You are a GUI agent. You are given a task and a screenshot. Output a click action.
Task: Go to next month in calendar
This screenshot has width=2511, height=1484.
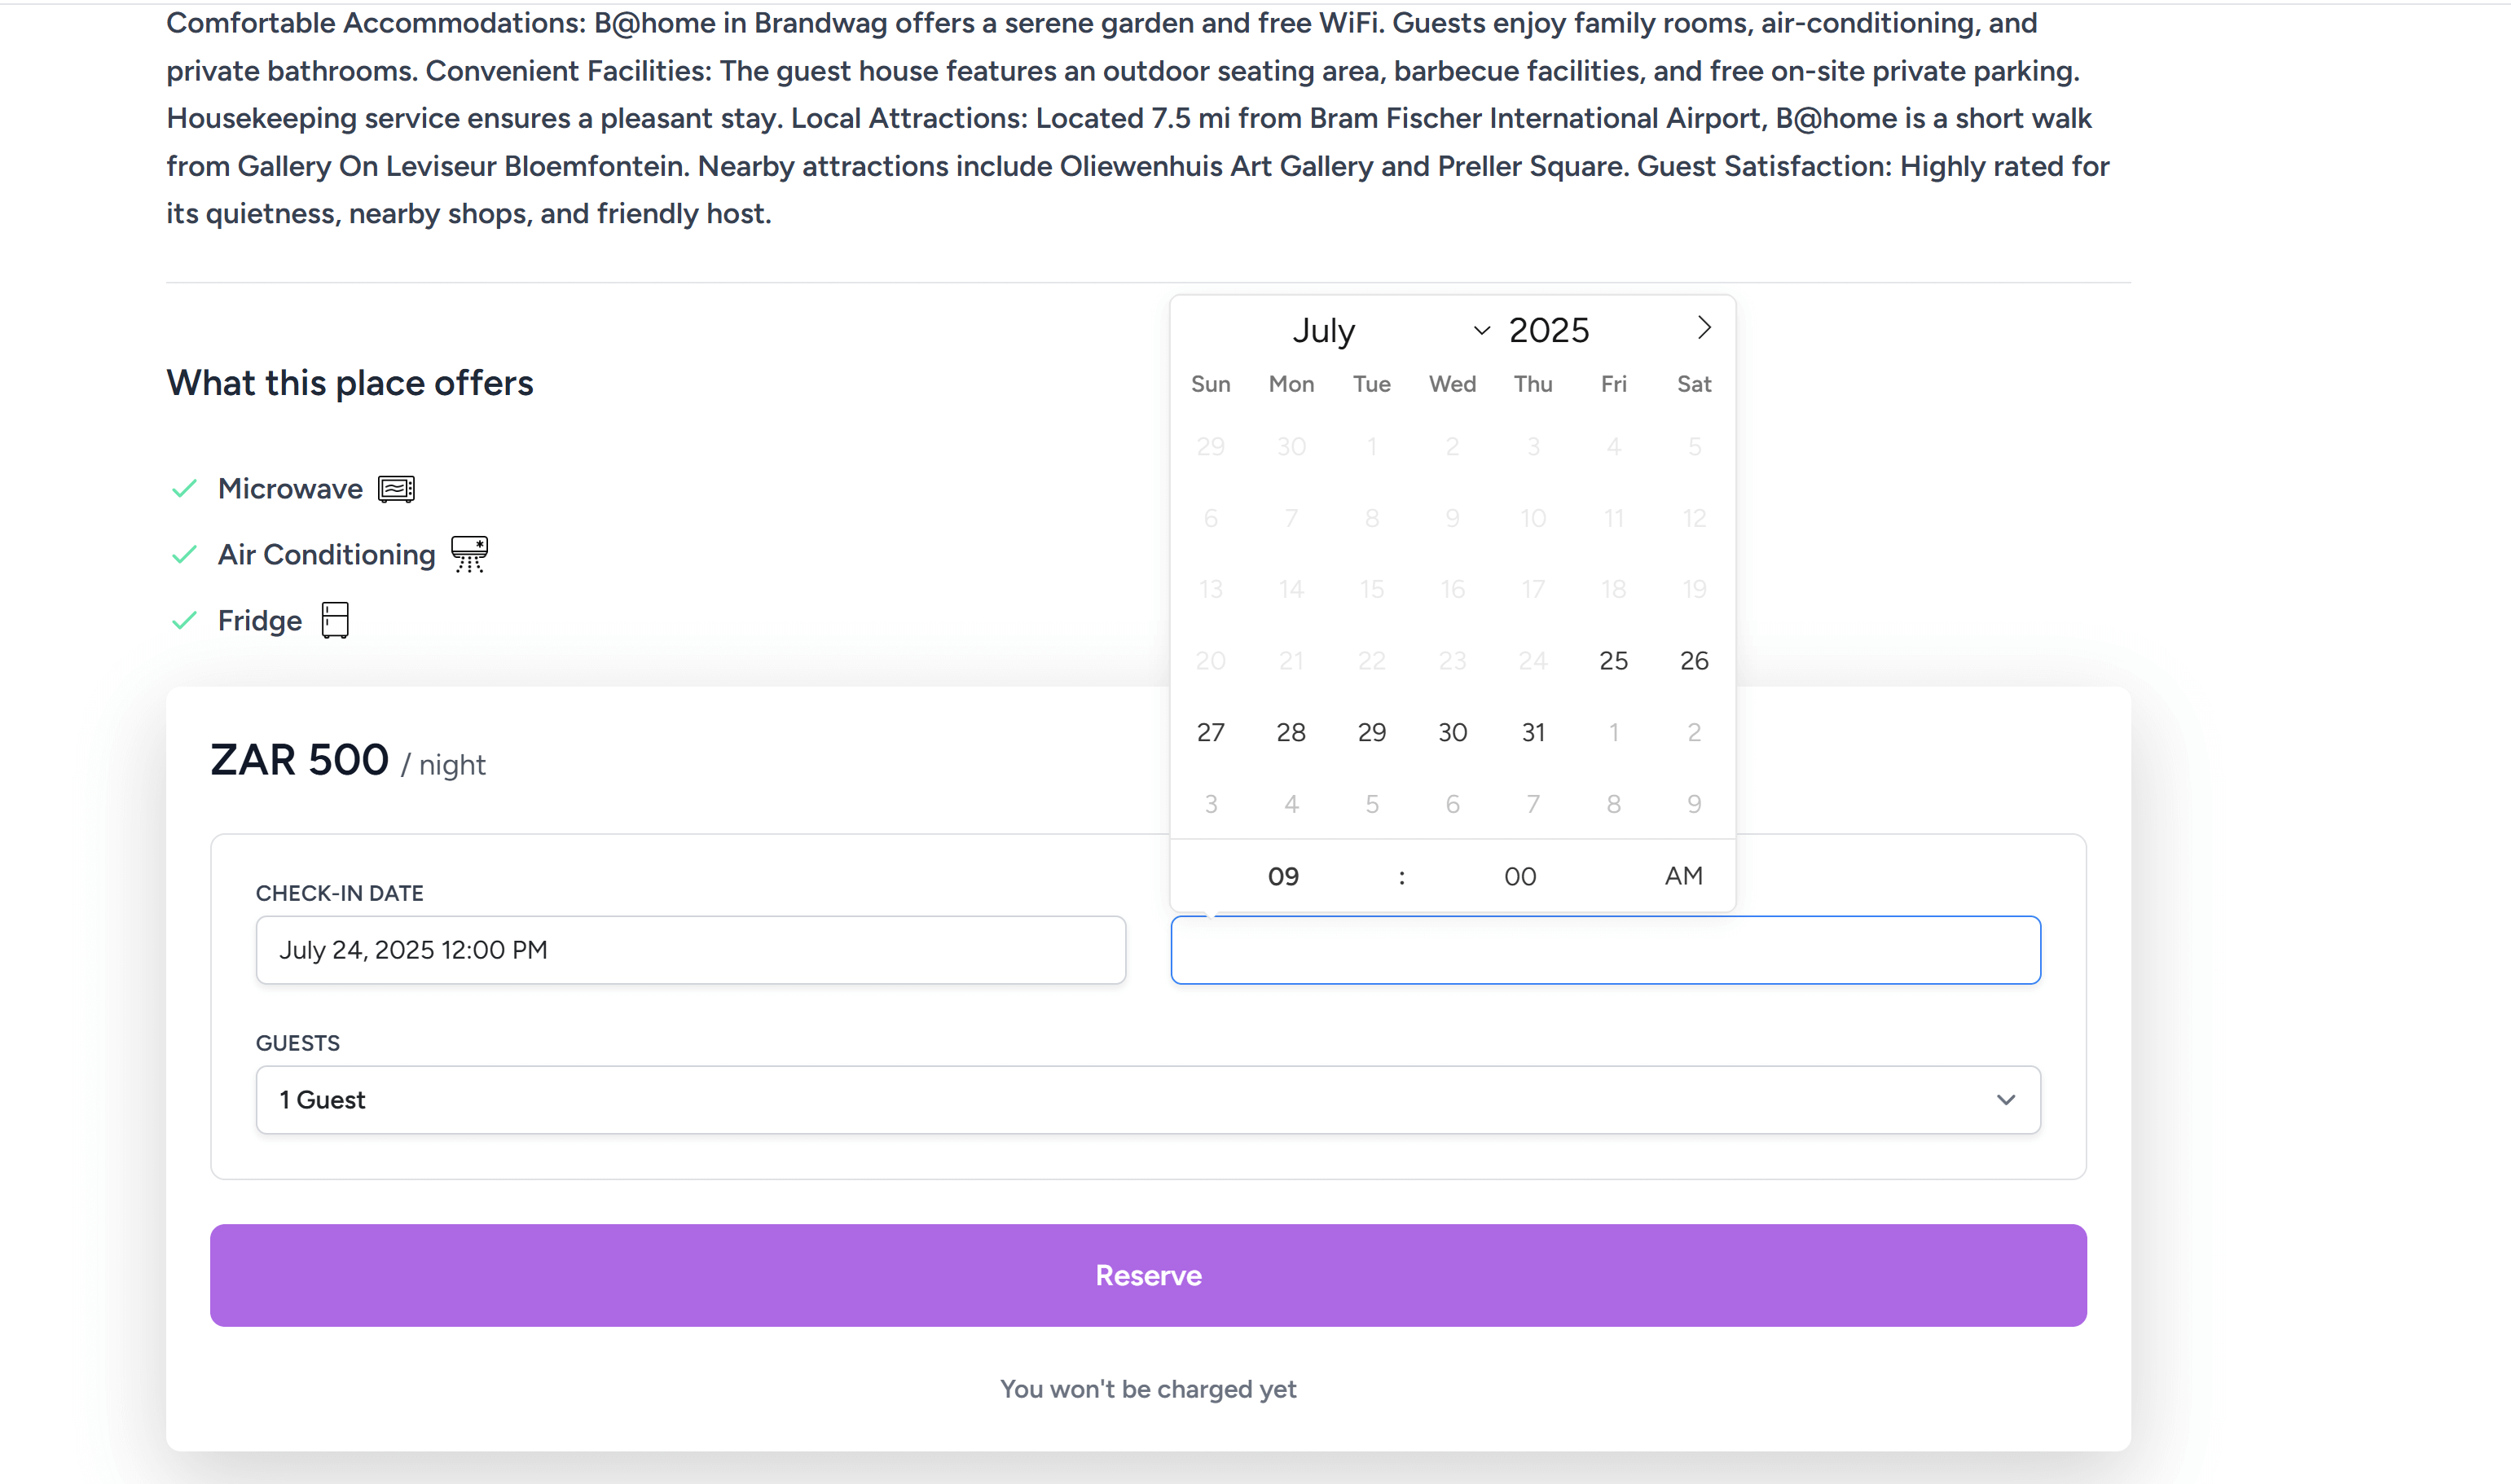click(1704, 328)
